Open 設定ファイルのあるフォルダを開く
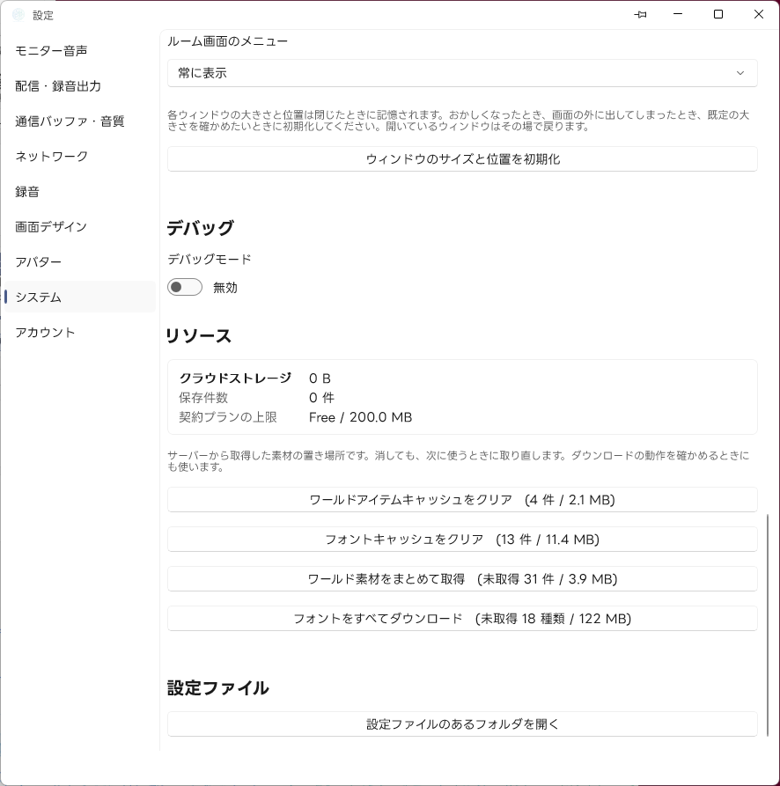 tap(461, 724)
